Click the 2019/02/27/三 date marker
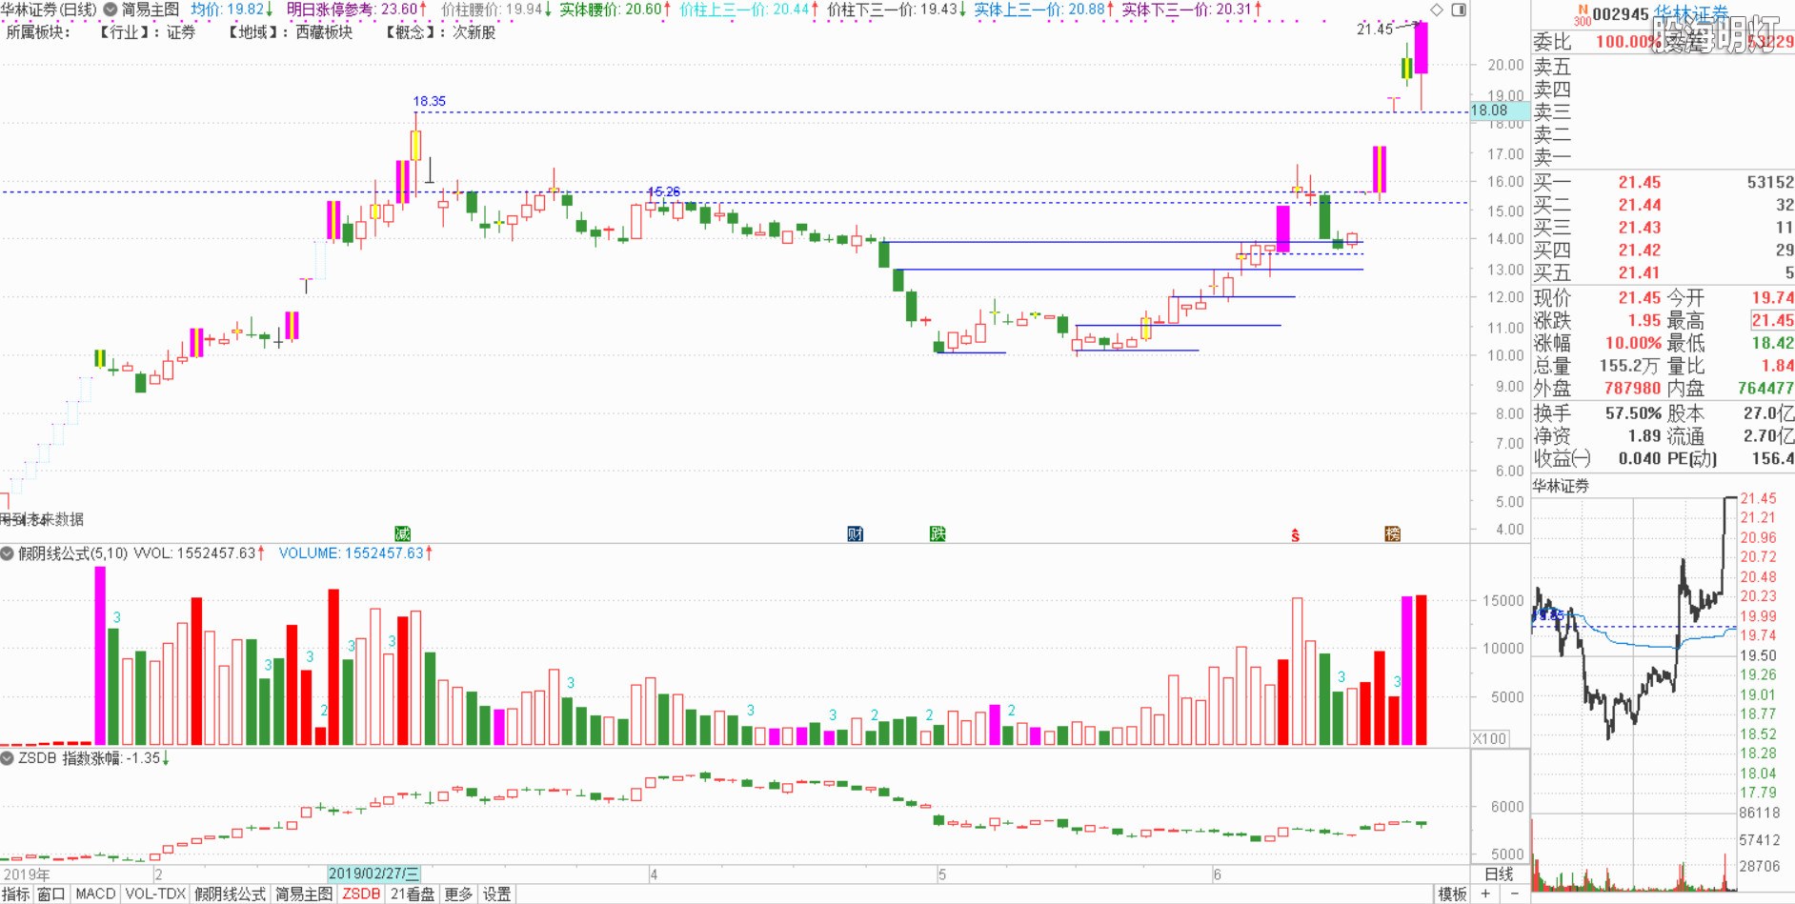1795x904 pixels. (373, 874)
